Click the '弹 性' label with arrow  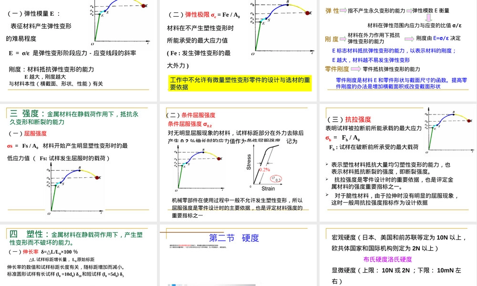point(336,10)
